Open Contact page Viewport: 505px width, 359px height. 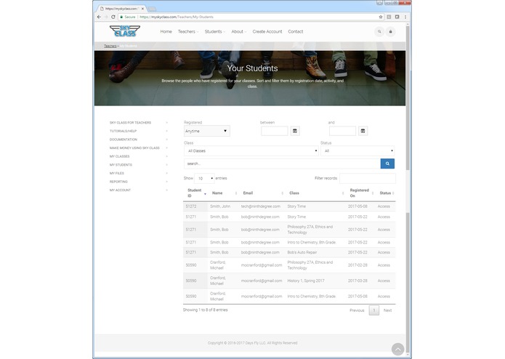[x=296, y=31]
